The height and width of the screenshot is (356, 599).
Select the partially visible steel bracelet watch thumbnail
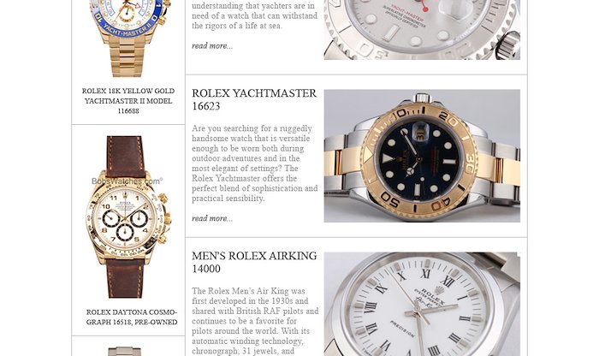(125, 352)
